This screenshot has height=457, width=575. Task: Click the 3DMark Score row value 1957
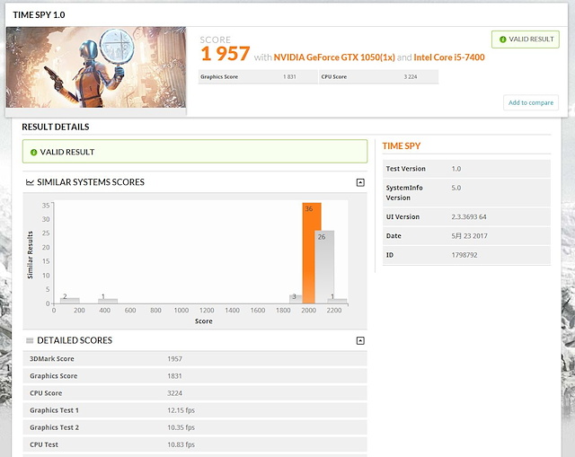tap(174, 359)
